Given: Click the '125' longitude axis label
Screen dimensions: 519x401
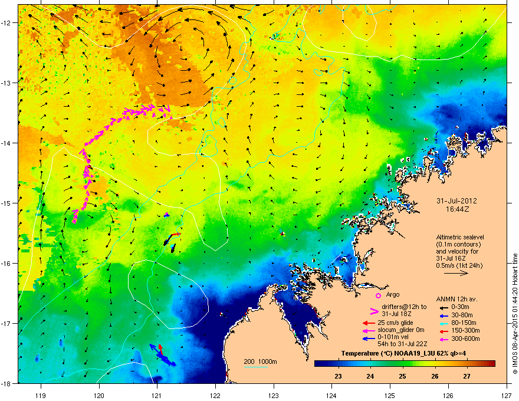Looking at the screenshot, I should pos(390,396).
